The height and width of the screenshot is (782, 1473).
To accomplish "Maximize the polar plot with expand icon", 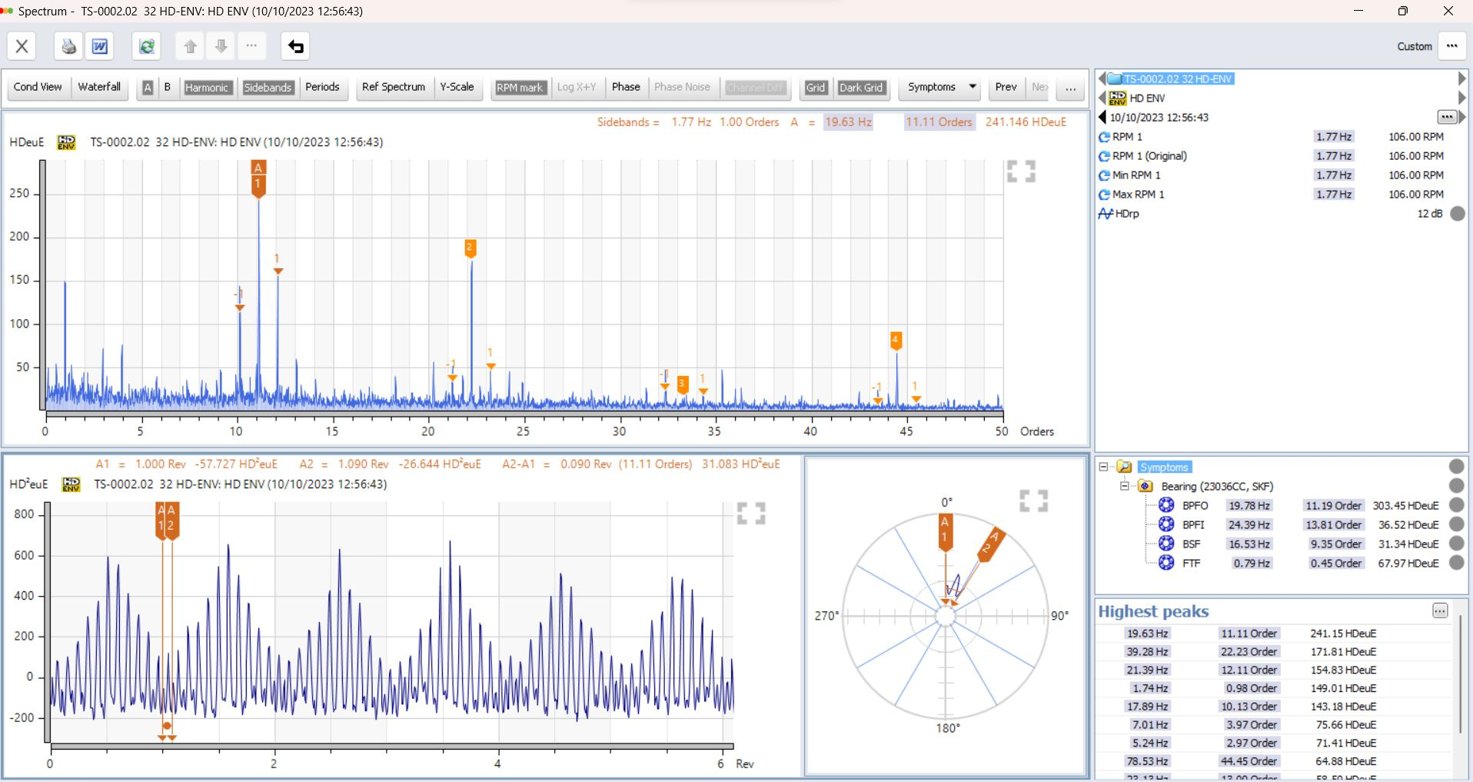I will pyautogui.click(x=1033, y=501).
